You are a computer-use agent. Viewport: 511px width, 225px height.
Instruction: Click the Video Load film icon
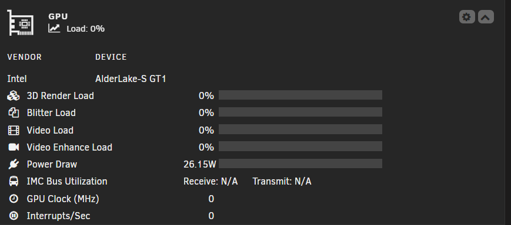tap(14, 130)
